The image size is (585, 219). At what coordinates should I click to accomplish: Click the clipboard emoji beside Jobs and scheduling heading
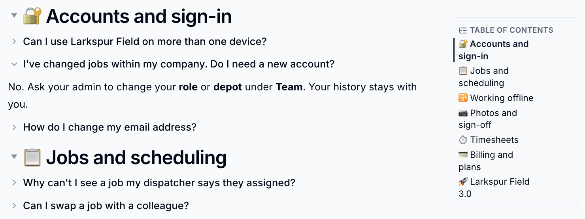[32, 157]
